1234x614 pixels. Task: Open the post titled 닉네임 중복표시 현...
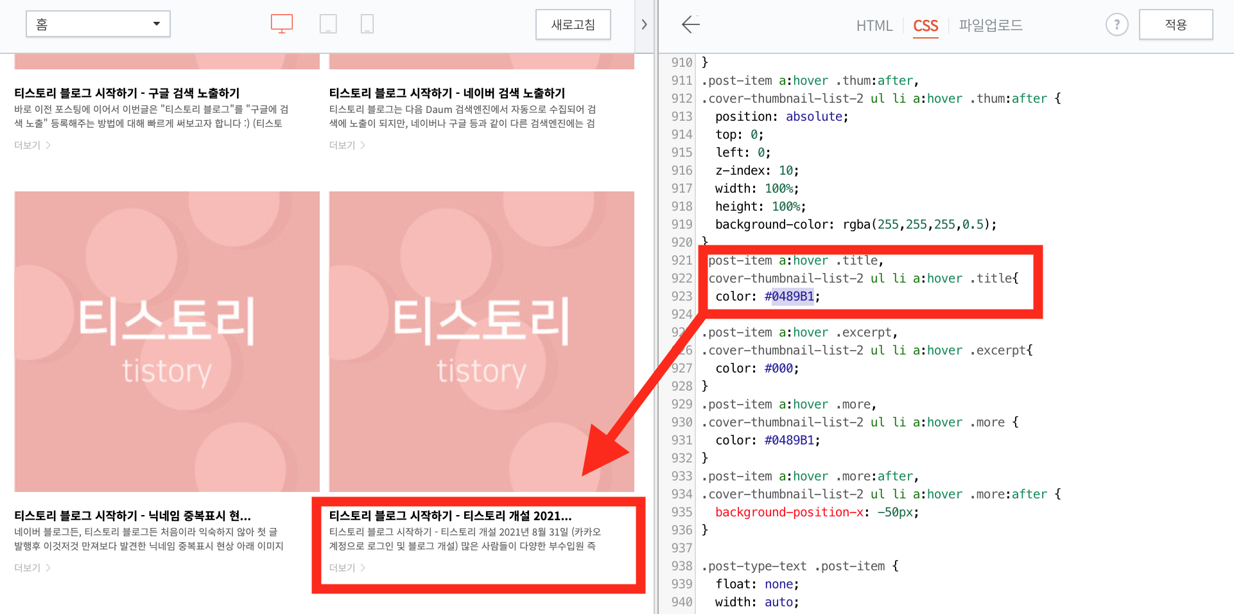[132, 516]
